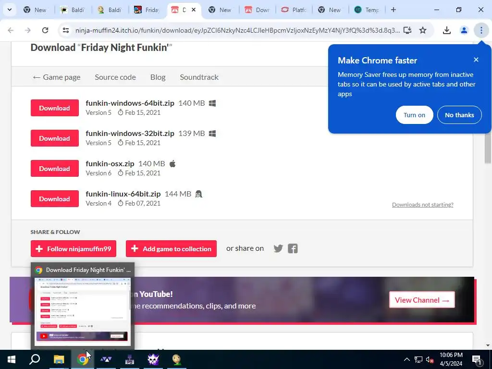Reload the current page

[45, 30]
